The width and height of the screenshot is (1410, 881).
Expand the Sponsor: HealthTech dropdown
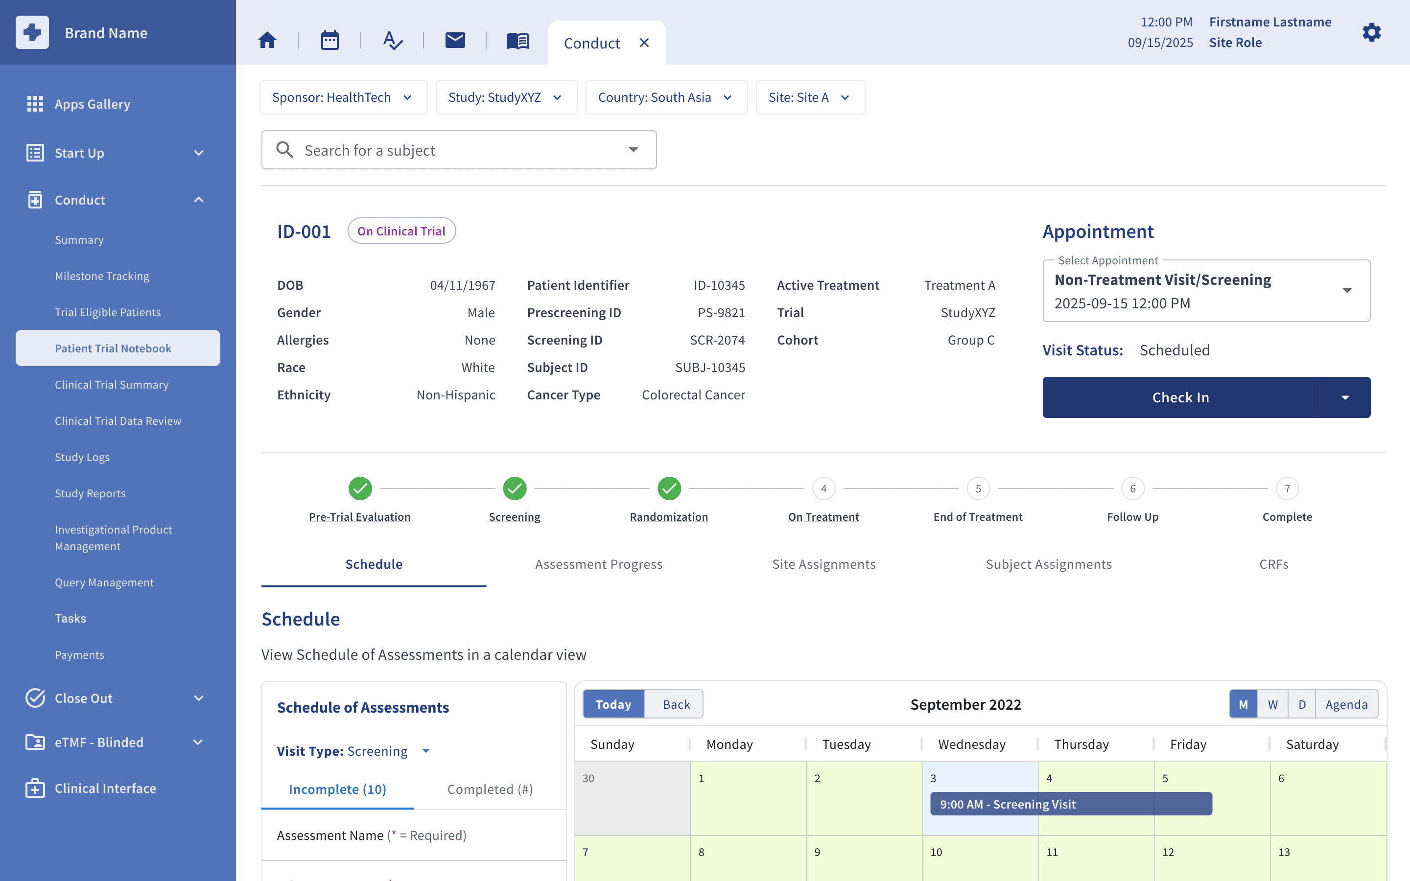click(x=343, y=97)
